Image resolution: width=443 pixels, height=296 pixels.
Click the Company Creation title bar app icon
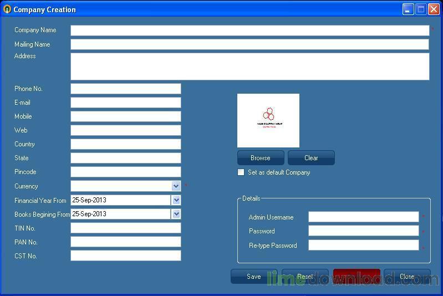click(x=7, y=9)
